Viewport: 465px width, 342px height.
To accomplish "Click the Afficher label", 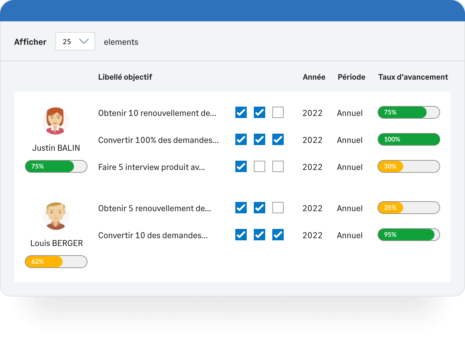I will coord(30,42).
